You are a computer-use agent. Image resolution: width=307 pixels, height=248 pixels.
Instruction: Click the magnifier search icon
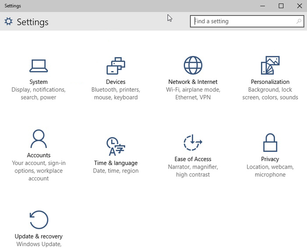click(x=299, y=21)
